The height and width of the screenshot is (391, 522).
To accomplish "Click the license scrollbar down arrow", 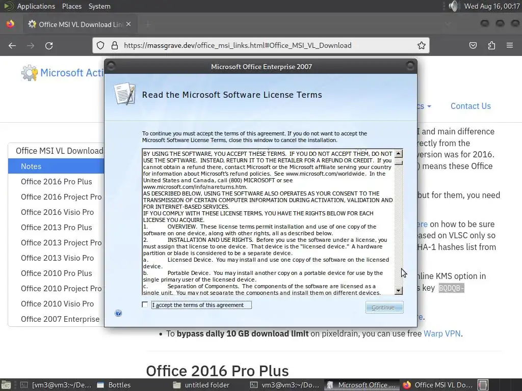I will (x=399, y=290).
